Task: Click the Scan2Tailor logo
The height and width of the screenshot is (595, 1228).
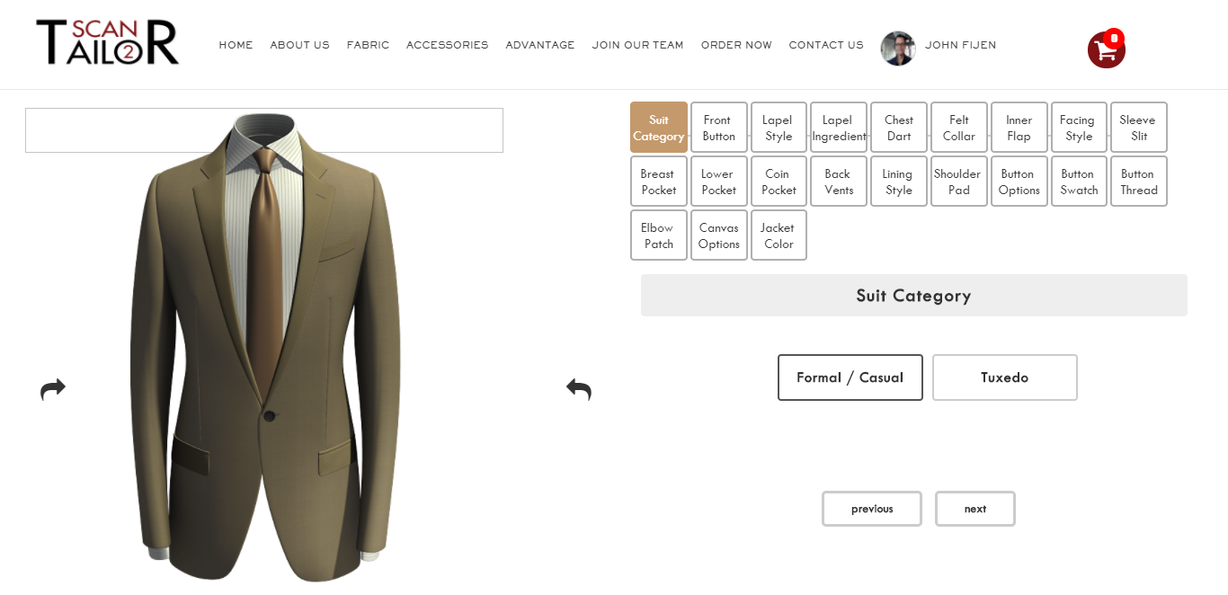Action: point(107,43)
